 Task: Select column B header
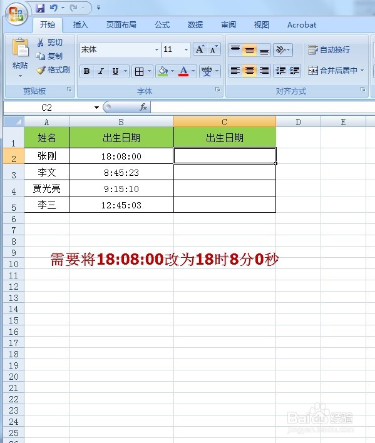click(x=121, y=122)
